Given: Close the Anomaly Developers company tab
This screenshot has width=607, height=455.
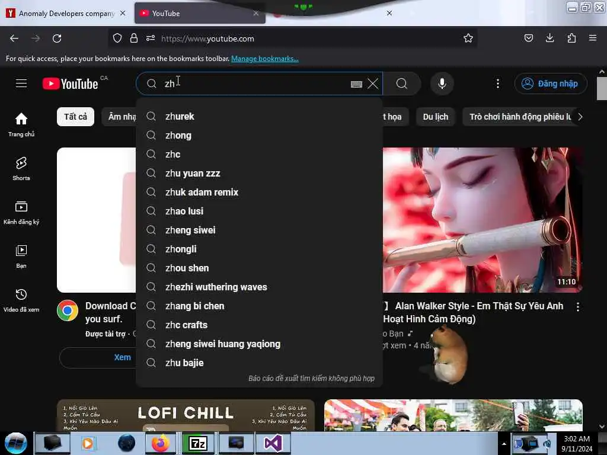Looking at the screenshot, I should point(123,13).
